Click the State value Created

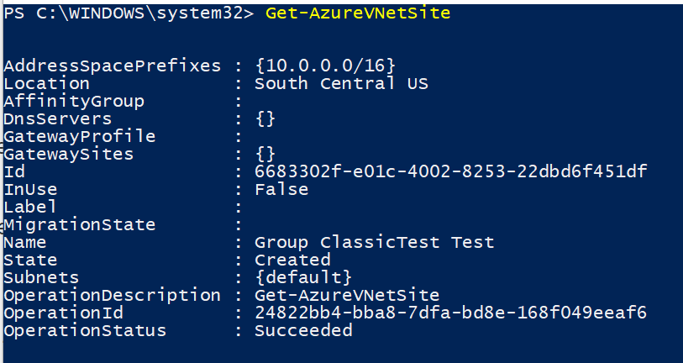(292, 260)
